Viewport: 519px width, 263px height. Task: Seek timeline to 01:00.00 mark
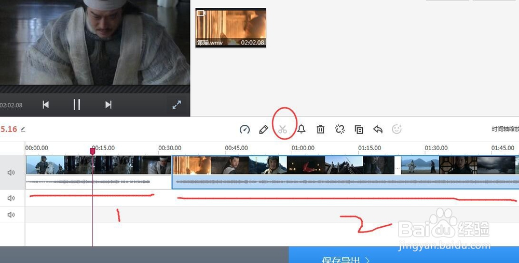point(303,148)
